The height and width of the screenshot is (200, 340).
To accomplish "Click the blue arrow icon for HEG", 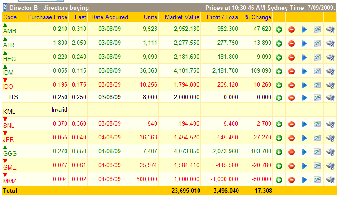I will [x=304, y=57].
